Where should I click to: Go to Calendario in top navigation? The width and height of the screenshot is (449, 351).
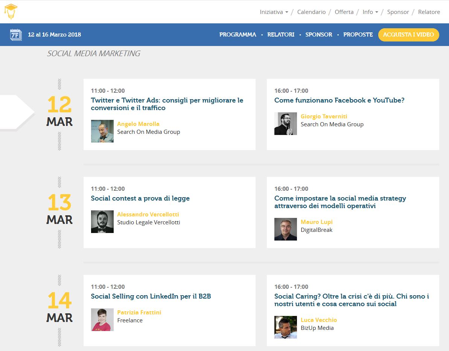tap(311, 12)
